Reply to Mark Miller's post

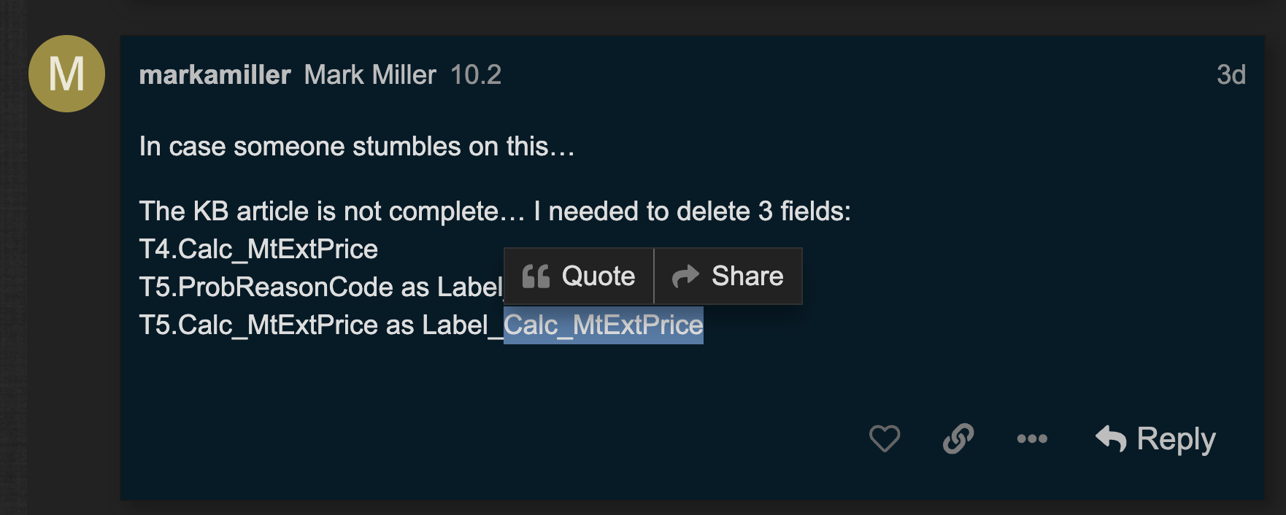[x=1155, y=438]
